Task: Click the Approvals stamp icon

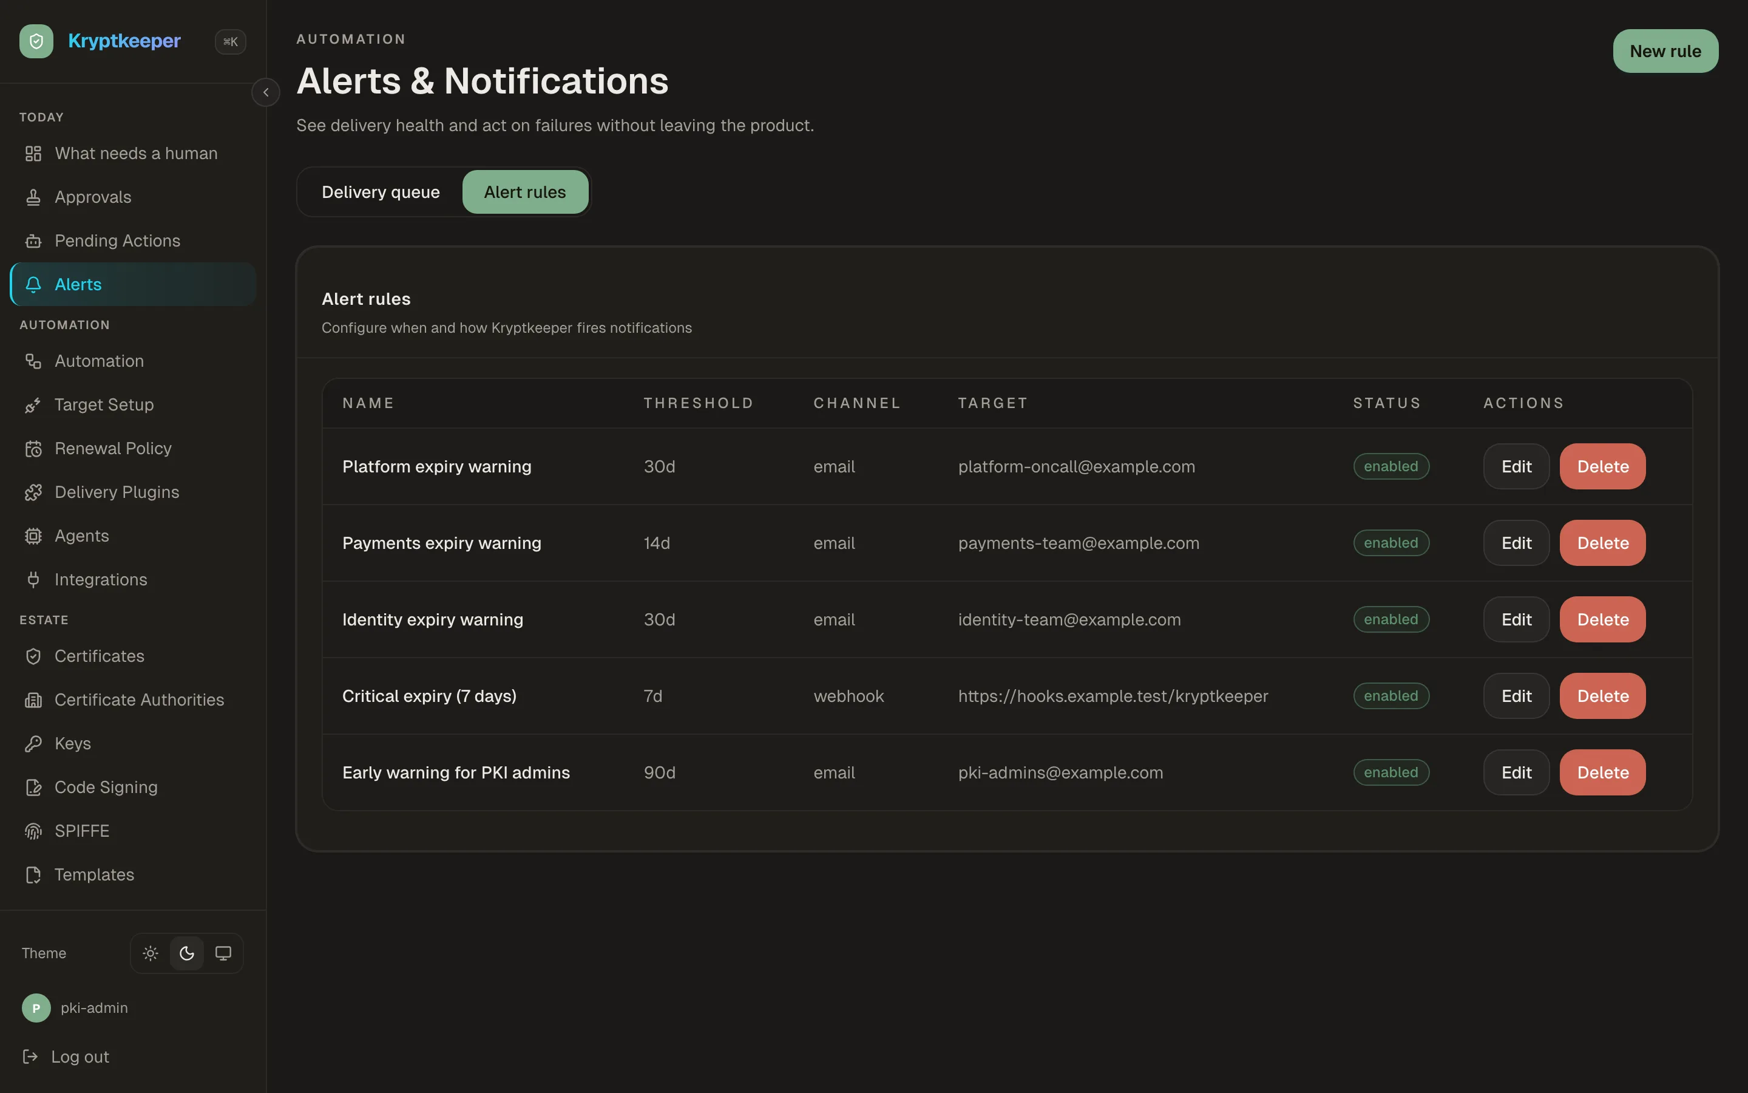Action: tap(33, 197)
